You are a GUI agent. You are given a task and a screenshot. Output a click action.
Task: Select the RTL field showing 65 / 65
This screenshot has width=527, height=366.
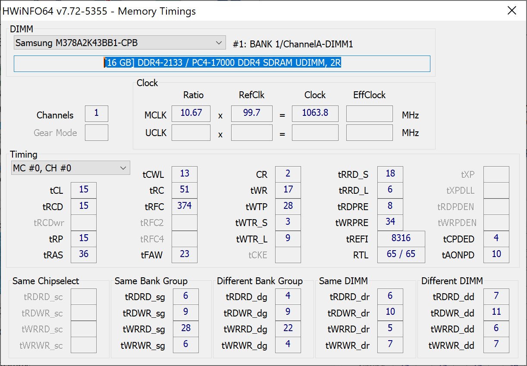coord(401,254)
